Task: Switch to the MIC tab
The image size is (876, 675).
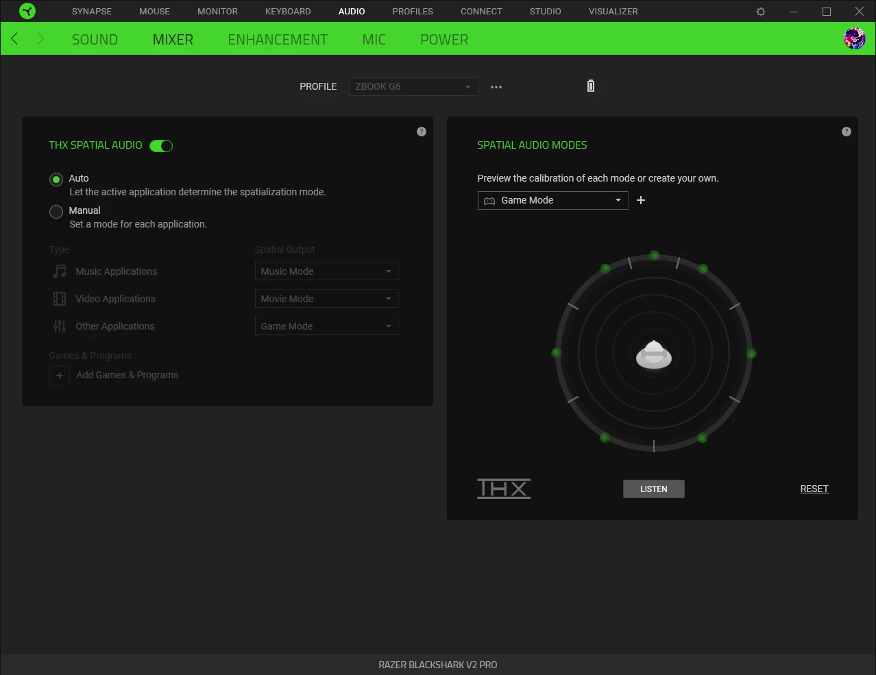Action: tap(374, 40)
